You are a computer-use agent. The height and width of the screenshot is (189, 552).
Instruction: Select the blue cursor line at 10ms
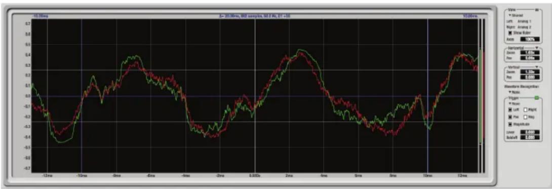point(428,95)
